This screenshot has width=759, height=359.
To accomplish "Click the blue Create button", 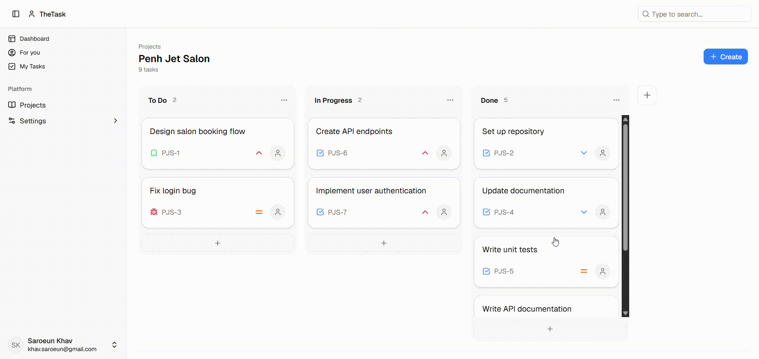I will pyautogui.click(x=725, y=57).
